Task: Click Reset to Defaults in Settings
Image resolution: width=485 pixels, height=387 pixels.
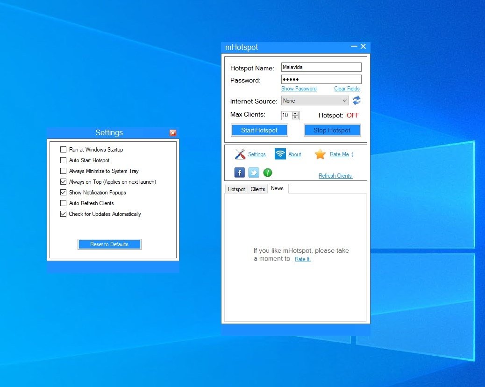Action: pos(109,244)
